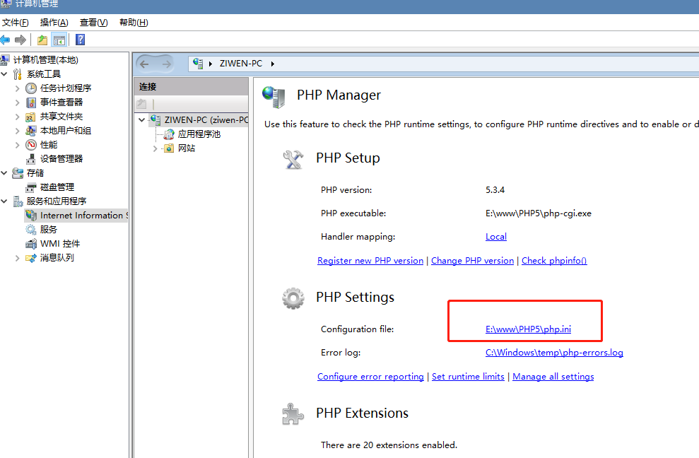Select WMI 控件 in the tree
The image size is (699, 458).
pyautogui.click(x=59, y=243)
